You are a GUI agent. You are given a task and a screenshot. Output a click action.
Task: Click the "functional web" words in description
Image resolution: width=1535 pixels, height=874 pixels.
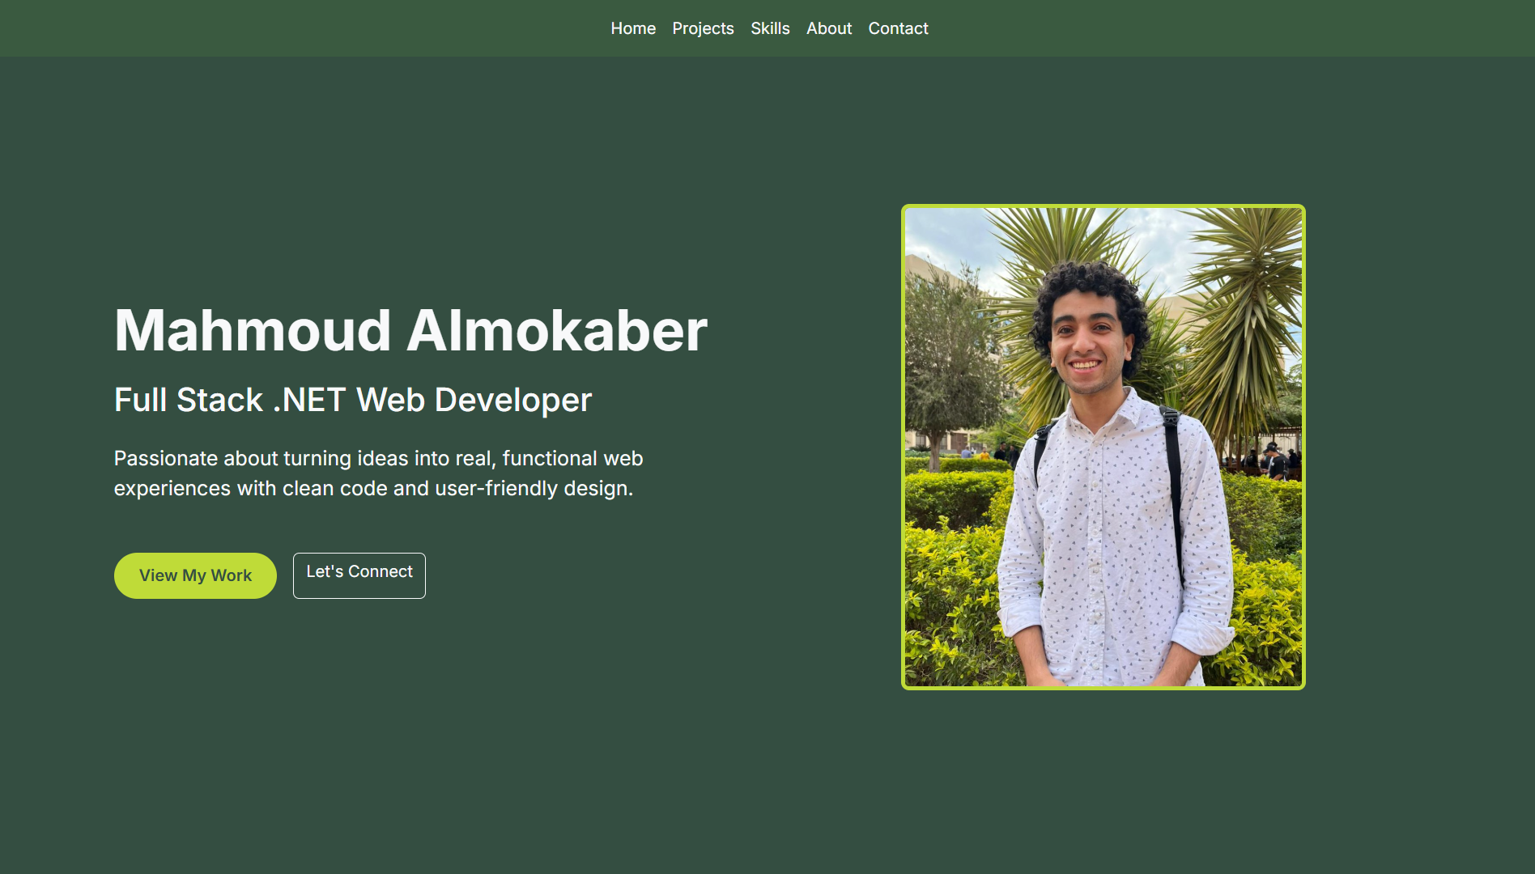572,458
